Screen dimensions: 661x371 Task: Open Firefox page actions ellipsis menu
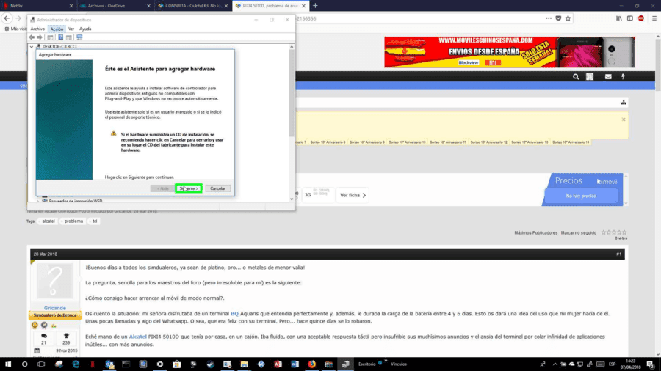tap(549, 18)
